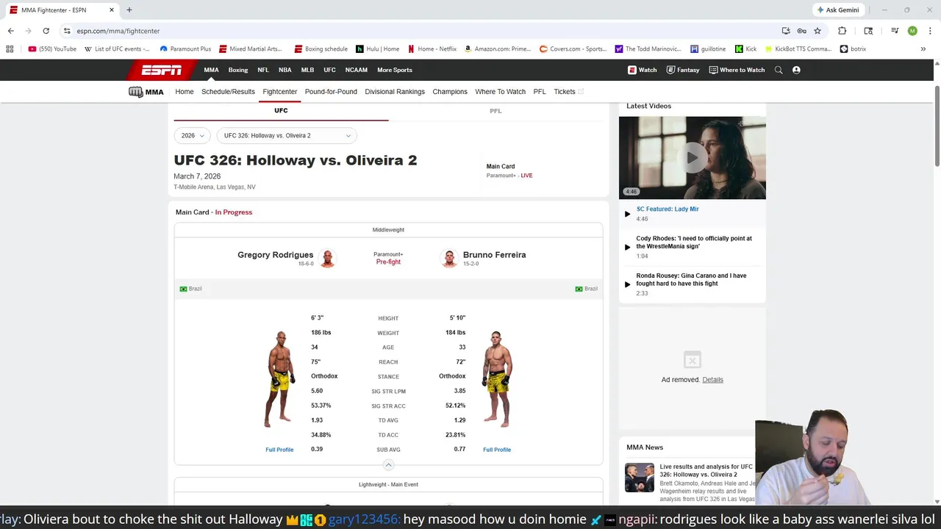Open the YouTube bookmark
941x529 pixels.
pos(52,49)
